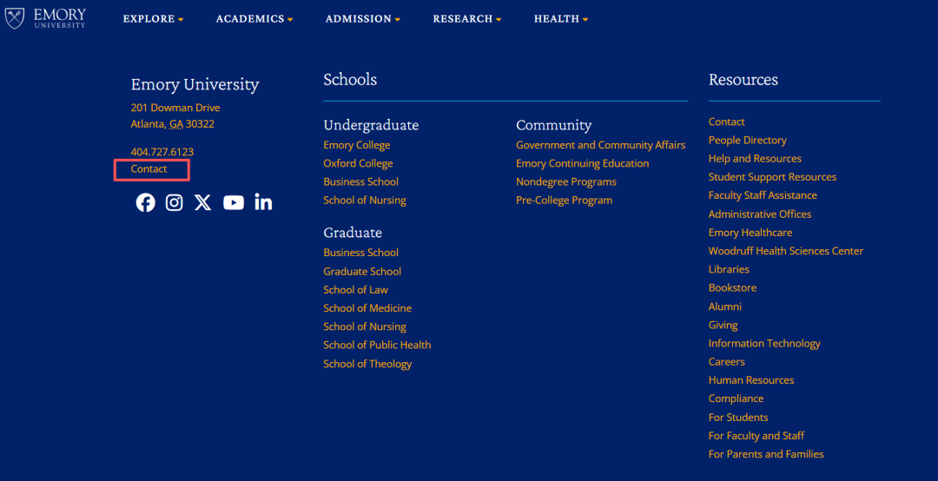This screenshot has width=938, height=481.
Task: Open Emory's Facebook page icon
Action: click(145, 202)
